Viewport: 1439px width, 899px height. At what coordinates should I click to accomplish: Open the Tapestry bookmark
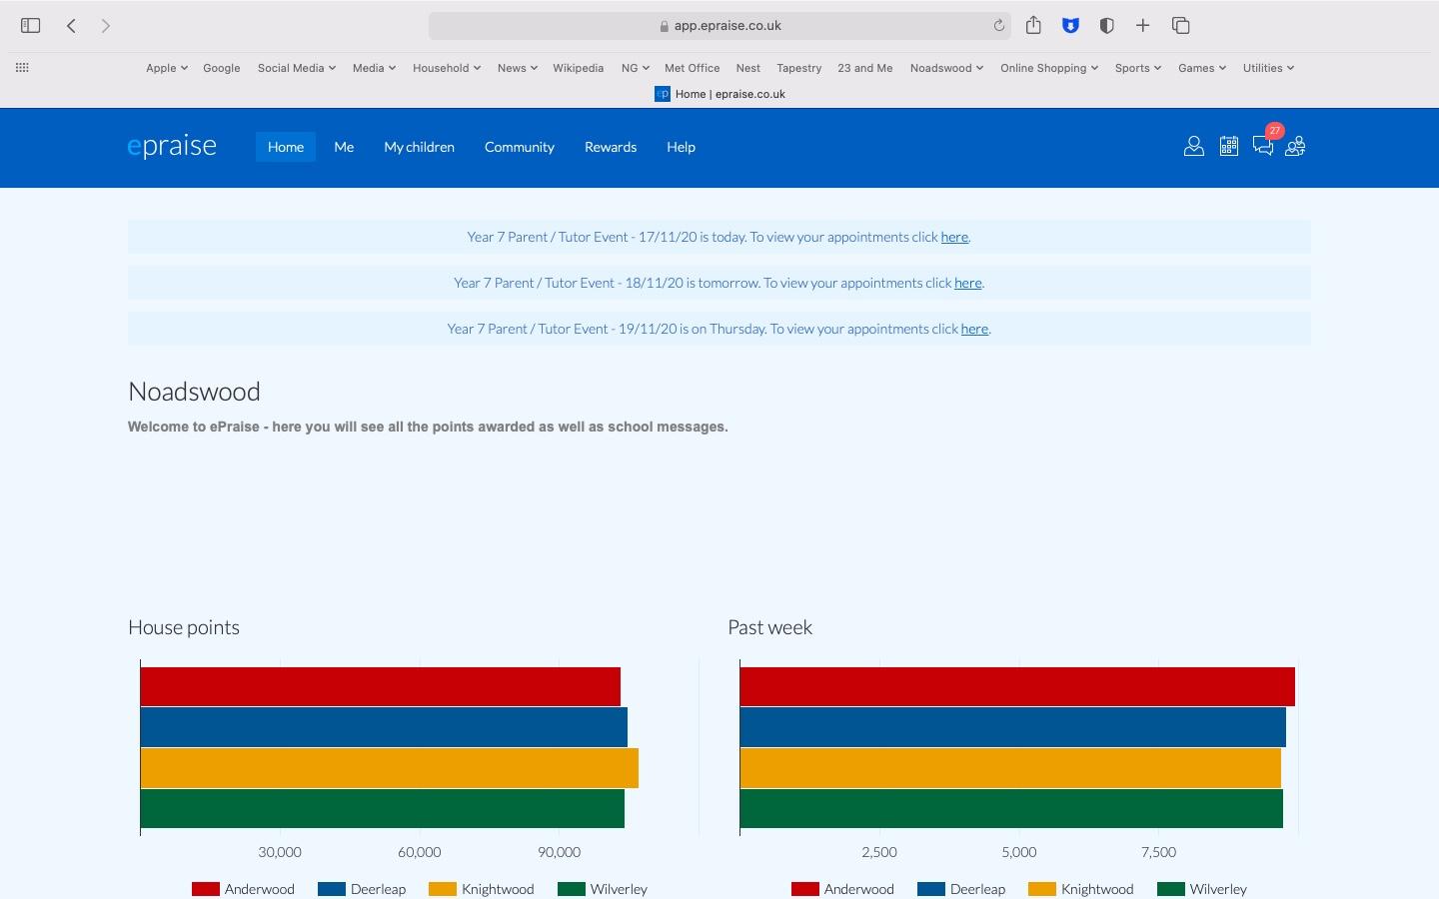coord(798,68)
